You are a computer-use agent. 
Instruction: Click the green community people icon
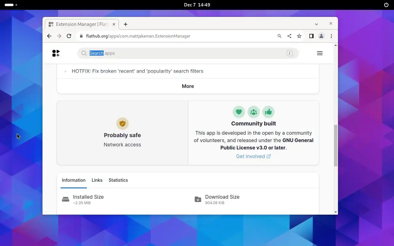pyautogui.click(x=254, y=112)
